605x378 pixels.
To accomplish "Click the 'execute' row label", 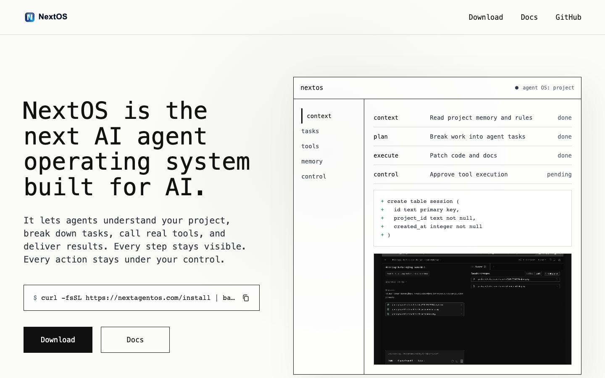I will tap(386, 155).
